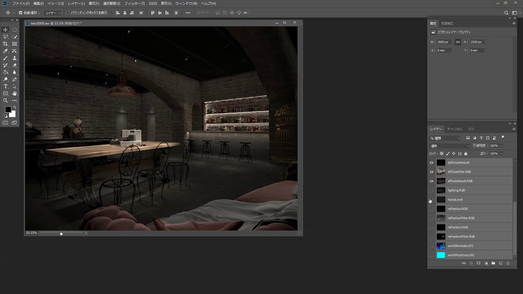
Task: Select the Clone Stamp tool
Action: pyautogui.click(x=15, y=58)
